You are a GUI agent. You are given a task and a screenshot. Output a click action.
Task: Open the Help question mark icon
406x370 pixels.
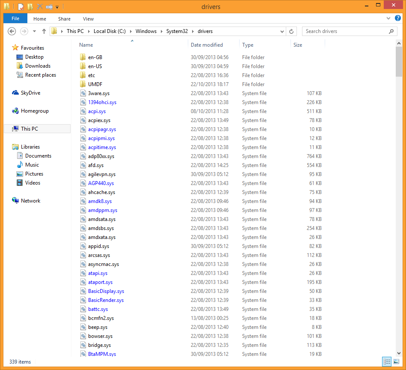(x=398, y=18)
